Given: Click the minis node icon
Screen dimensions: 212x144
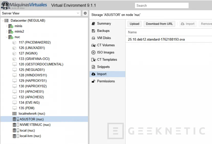Looking at the screenshot, I should 11,26.
